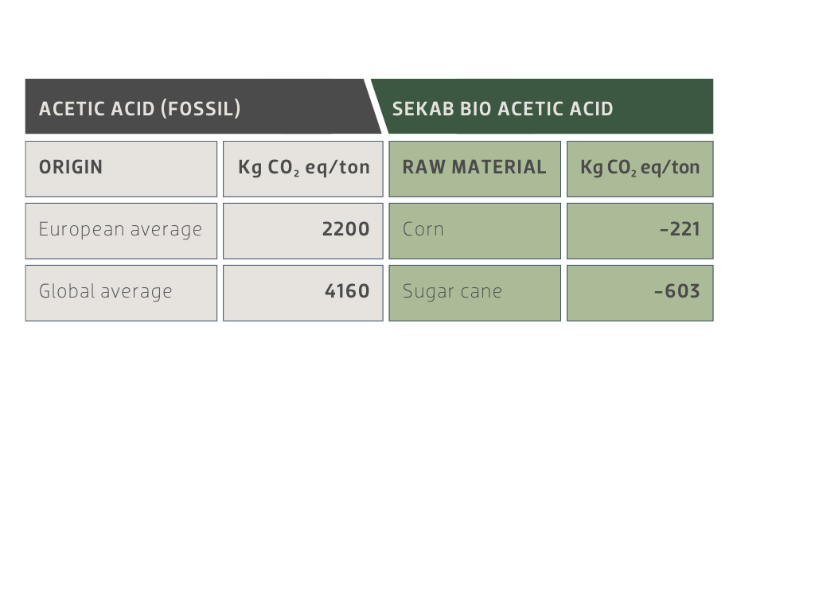
Task: Click the ORIGIN column header
Action: pos(121,168)
